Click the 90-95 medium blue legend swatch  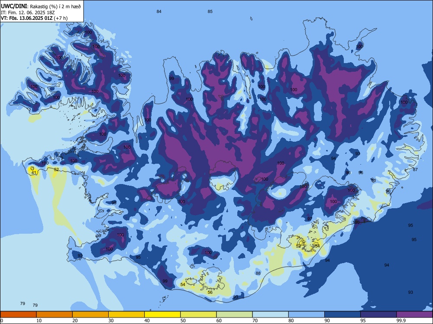click(x=343, y=314)
